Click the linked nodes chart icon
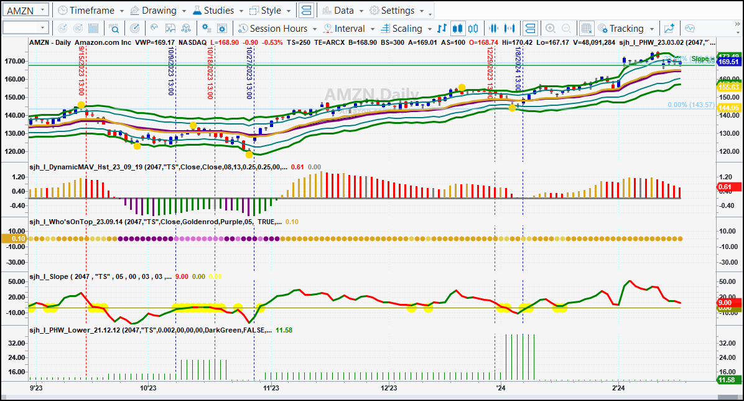 [186, 29]
